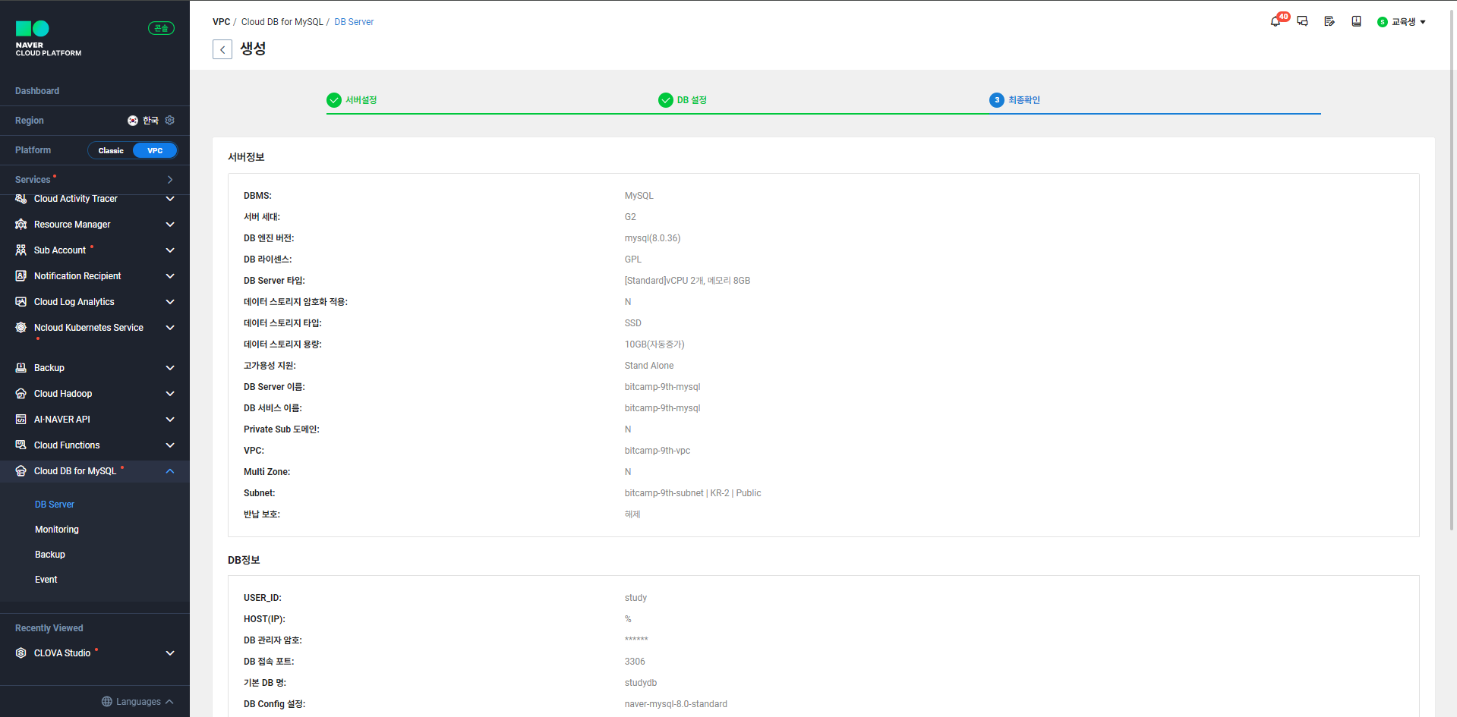The height and width of the screenshot is (717, 1457).
Task: Open Monitoring submenu item
Action: 57,530
